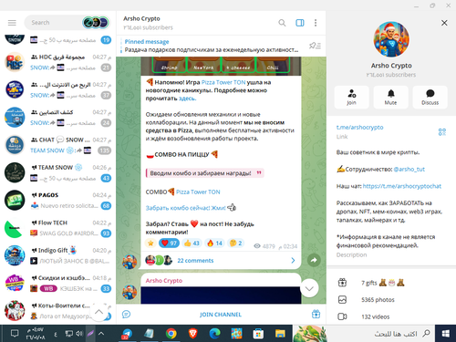This screenshot has height=342, width=456.
Task: Follow the arshocryptochat link
Action: pos(402,186)
